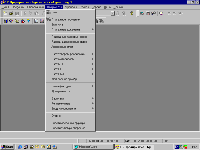Screen dimensions: 200x150
Task: Select Приходный кассовый ордер
Action: 70,37
